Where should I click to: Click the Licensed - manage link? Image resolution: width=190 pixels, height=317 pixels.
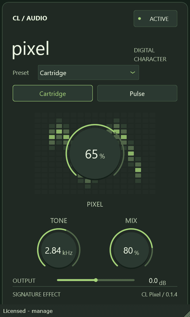tap(28, 311)
